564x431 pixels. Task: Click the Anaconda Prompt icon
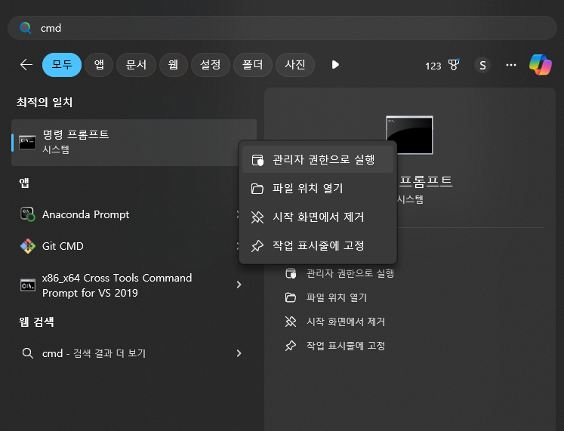[27, 214]
